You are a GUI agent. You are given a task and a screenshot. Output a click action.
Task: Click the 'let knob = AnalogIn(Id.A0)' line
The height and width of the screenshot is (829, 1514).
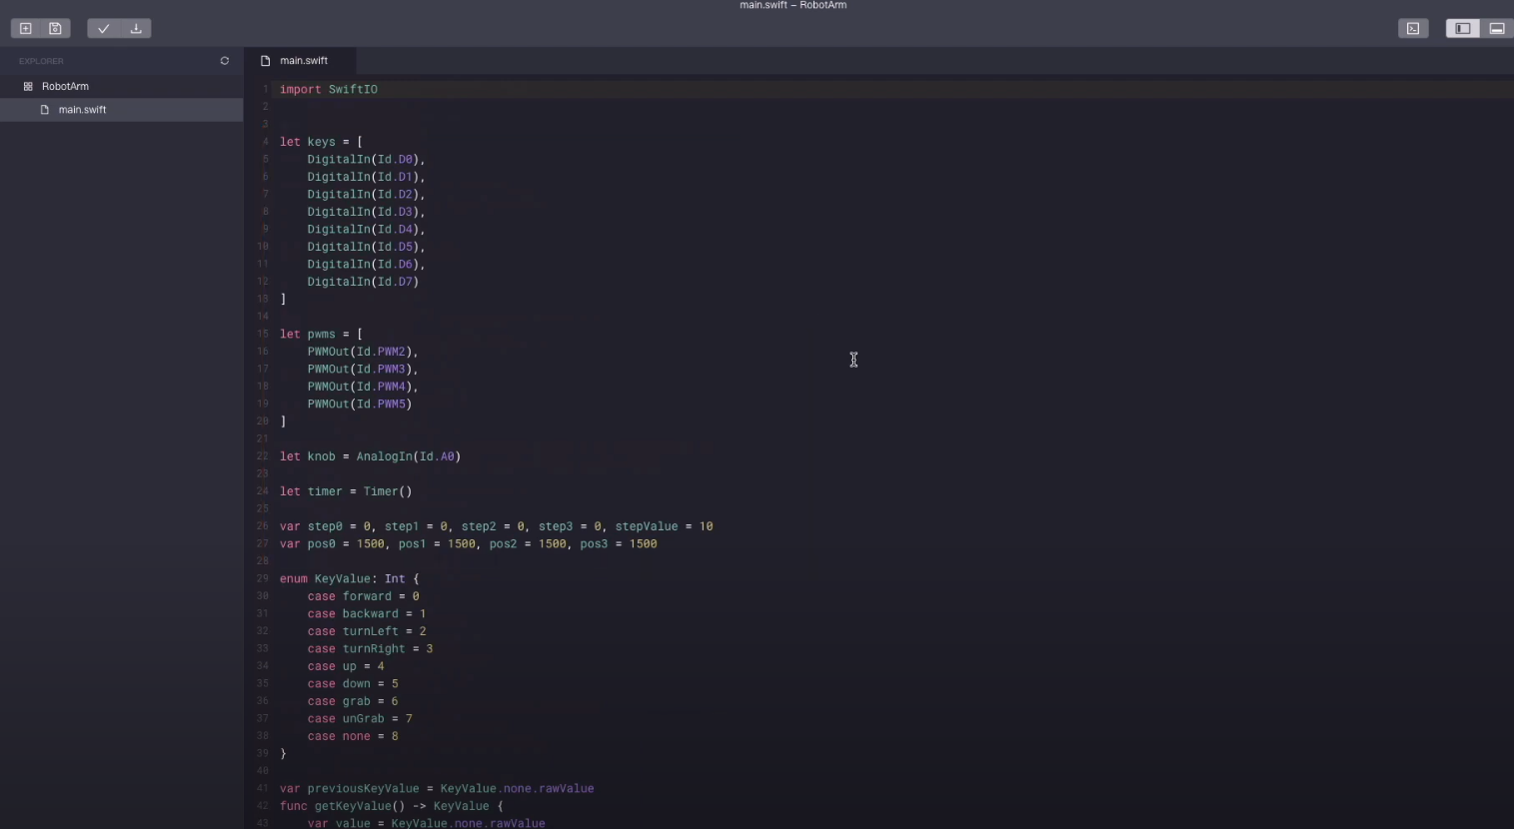(x=370, y=456)
